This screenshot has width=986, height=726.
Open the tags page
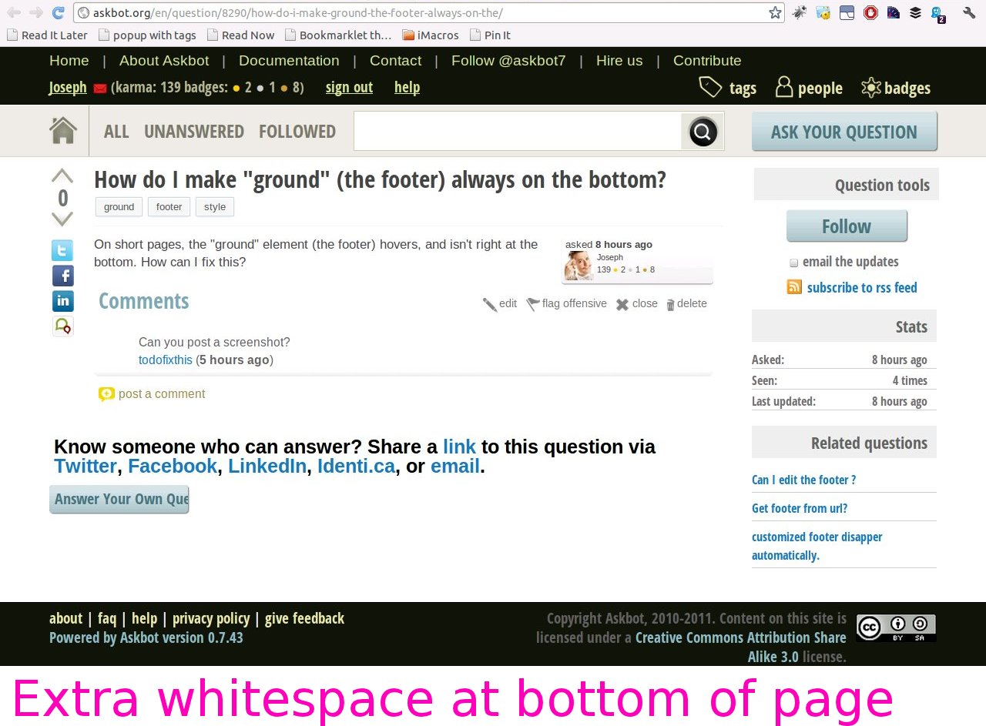point(728,88)
